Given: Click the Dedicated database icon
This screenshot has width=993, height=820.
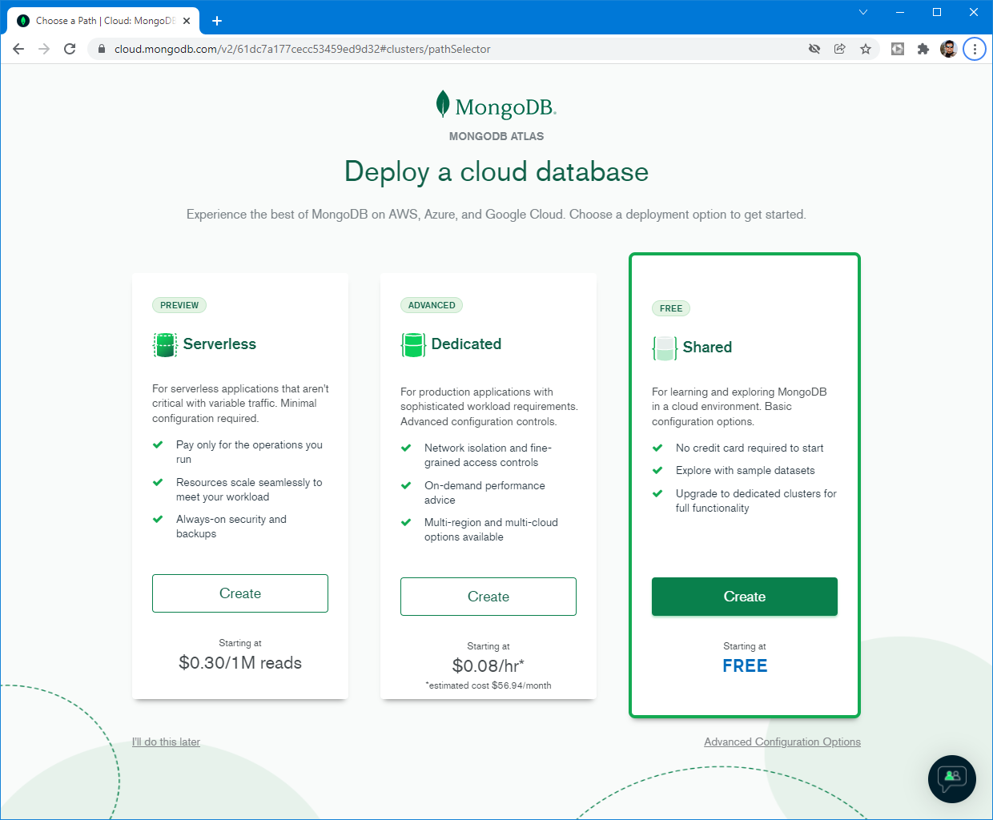Looking at the screenshot, I should (413, 344).
